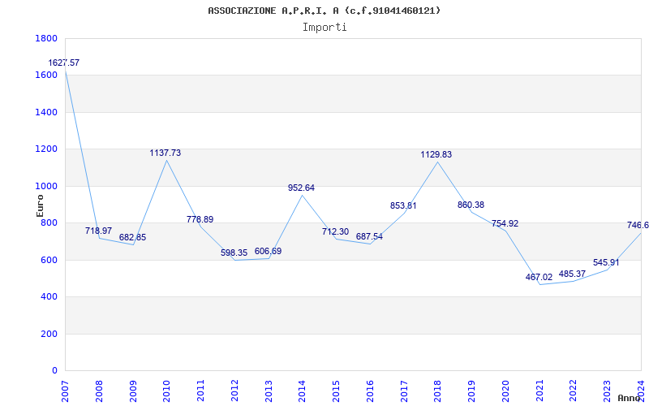Click the Anno x-axis label
Viewport: 649px width, 406px height.
(630, 398)
